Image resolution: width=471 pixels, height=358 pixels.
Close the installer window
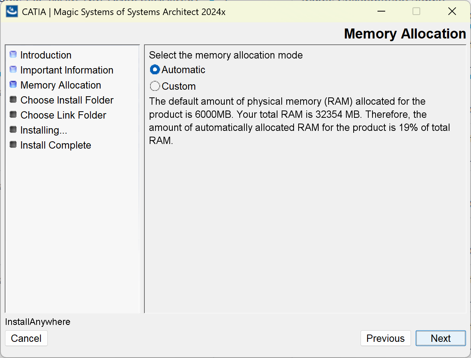[452, 12]
